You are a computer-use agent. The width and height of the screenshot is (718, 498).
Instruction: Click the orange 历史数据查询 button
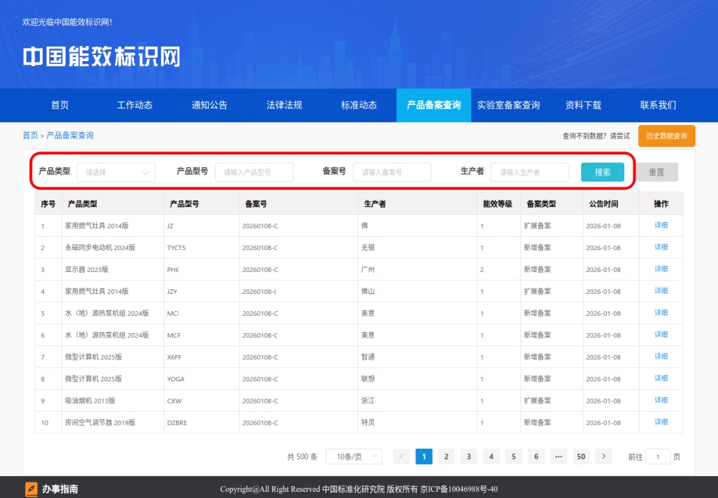[x=666, y=136]
